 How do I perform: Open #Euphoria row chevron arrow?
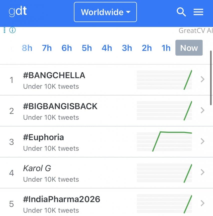(203, 141)
